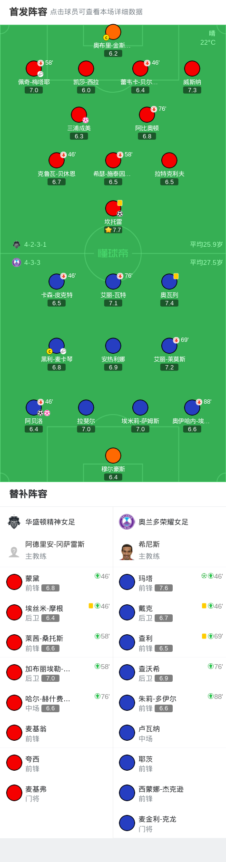Viewport: 226px width, 862px height.
Task: Open coach 阿德里安-冈萨雷斯 entry
Action: click(57, 550)
